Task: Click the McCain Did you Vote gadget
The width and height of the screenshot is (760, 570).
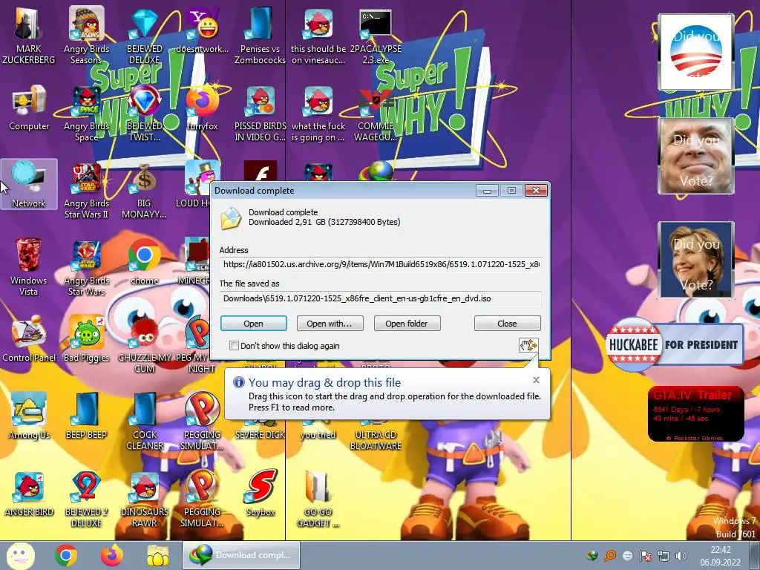Action: click(695, 156)
